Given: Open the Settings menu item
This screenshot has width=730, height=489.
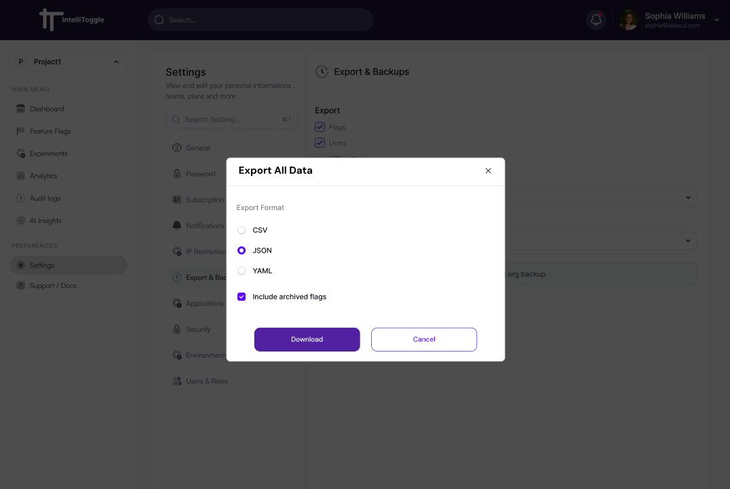Looking at the screenshot, I should pos(42,265).
